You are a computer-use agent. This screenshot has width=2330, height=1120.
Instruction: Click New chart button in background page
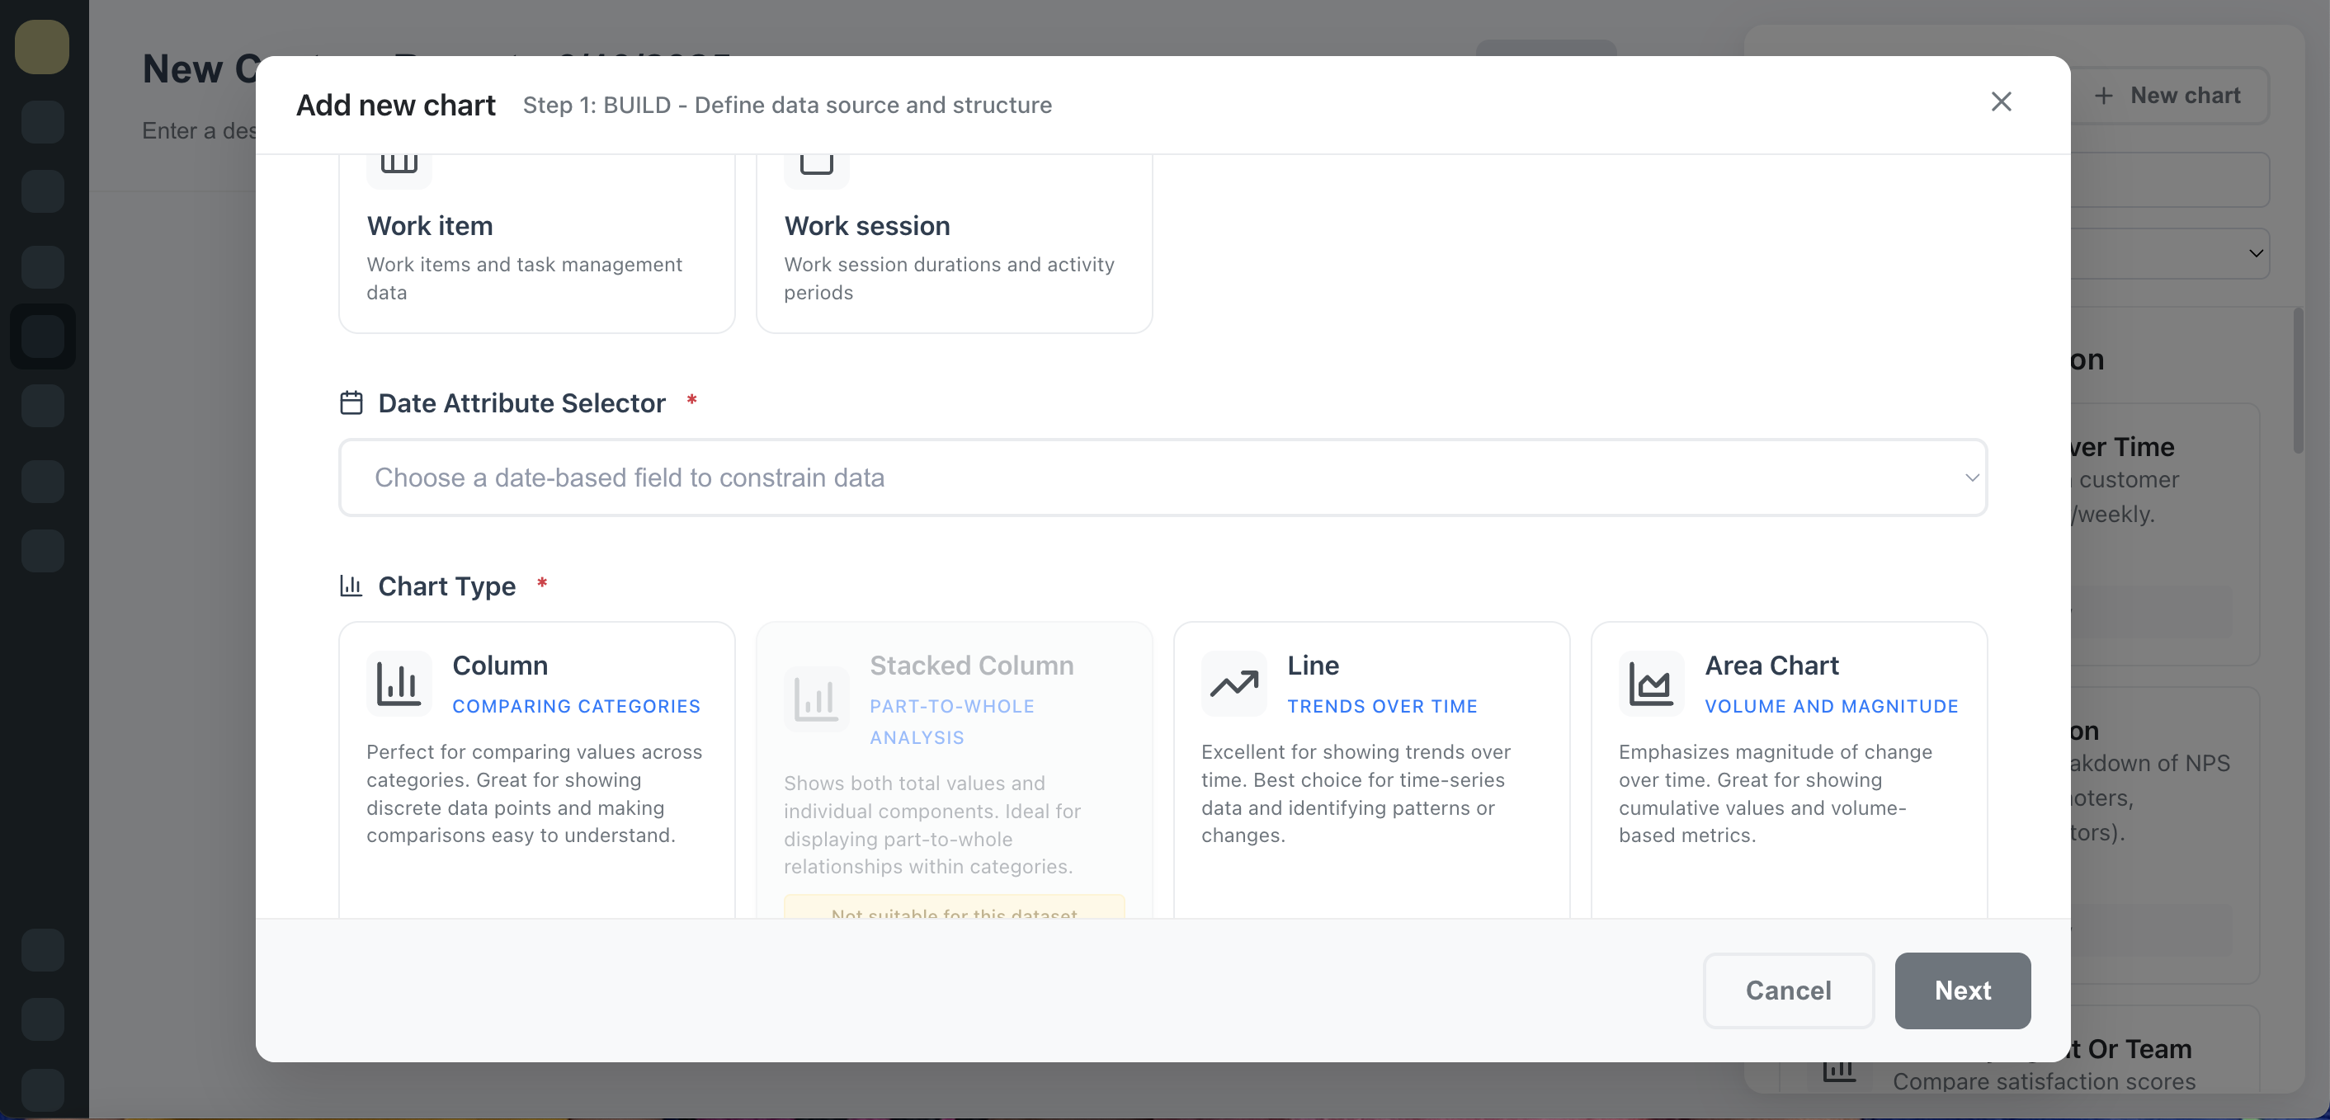(x=2169, y=95)
